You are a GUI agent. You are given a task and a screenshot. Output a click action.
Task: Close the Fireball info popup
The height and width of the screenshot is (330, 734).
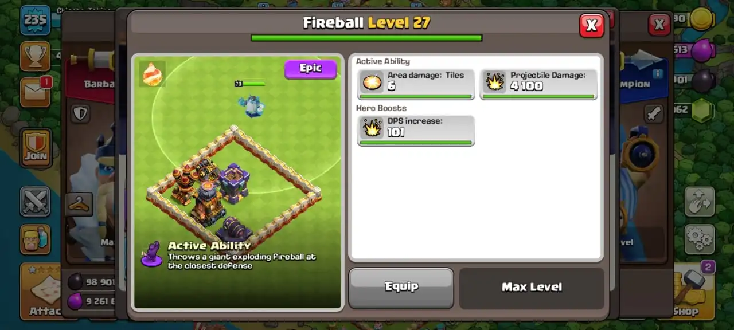click(591, 25)
